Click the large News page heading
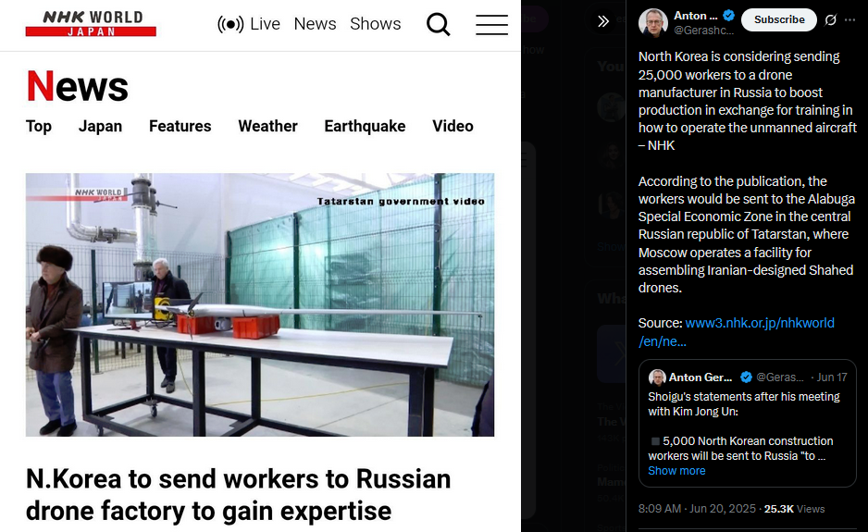The image size is (868, 532). (77, 86)
